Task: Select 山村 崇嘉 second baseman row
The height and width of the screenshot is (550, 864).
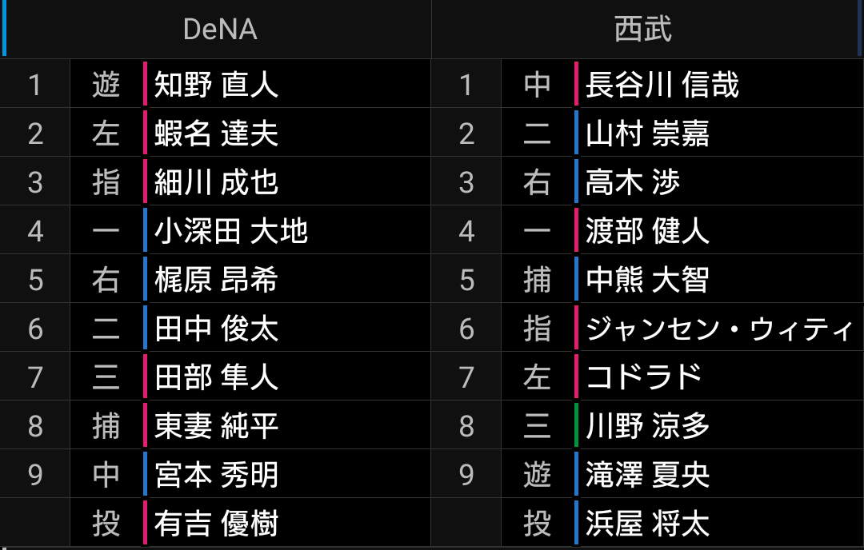Action: (647, 133)
